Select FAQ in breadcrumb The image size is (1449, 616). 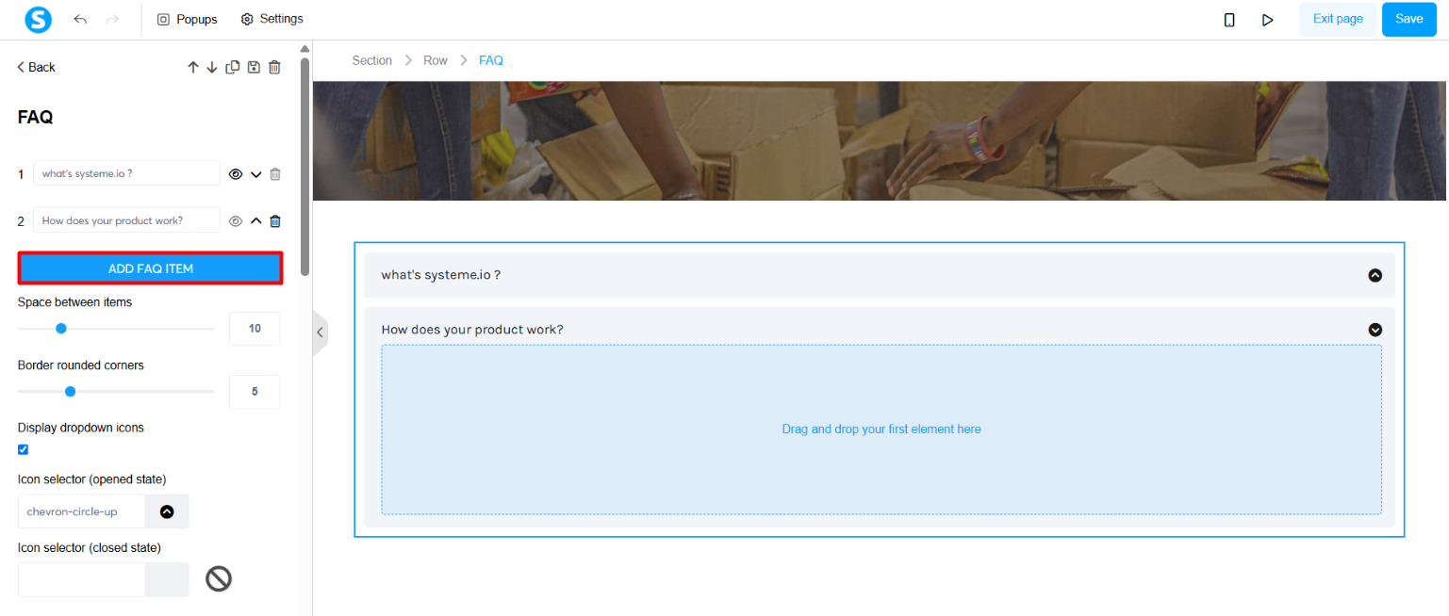coord(491,60)
